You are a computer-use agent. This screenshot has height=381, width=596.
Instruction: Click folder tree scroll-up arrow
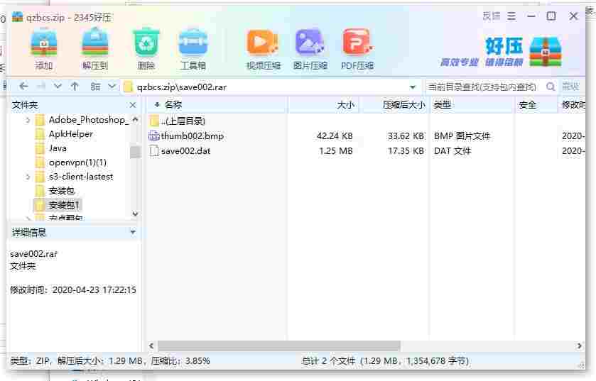click(x=135, y=120)
